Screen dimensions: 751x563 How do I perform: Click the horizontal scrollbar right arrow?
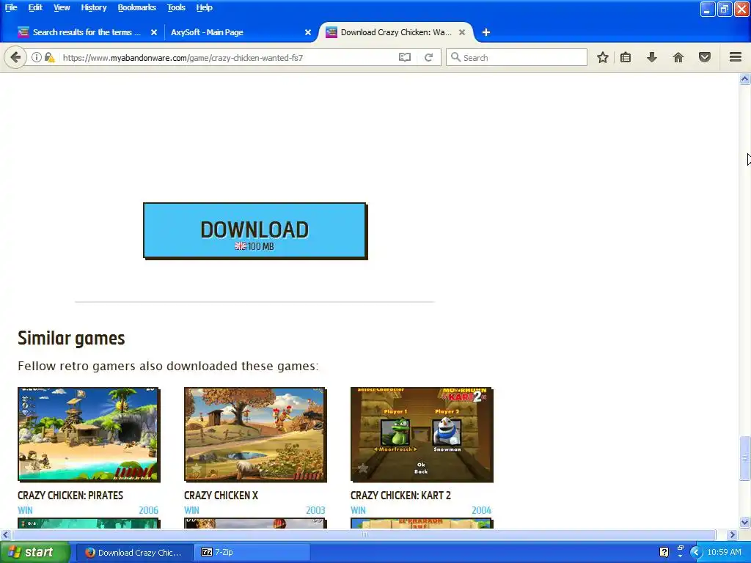click(733, 534)
